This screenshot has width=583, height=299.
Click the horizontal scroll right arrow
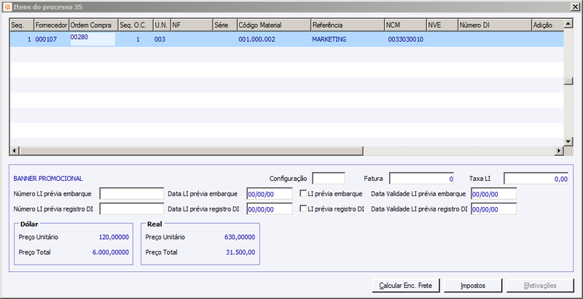pyautogui.click(x=559, y=151)
